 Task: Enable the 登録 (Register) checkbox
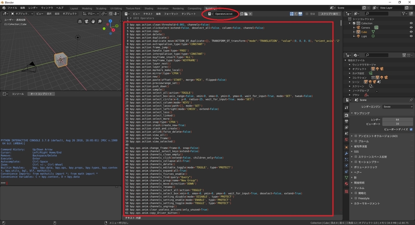click(307, 14)
